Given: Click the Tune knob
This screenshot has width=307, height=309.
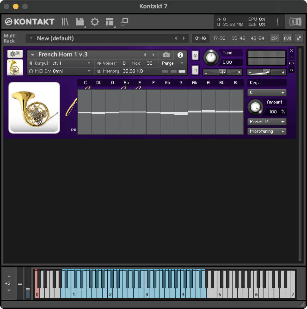Looking at the screenshot, I should (211, 58).
